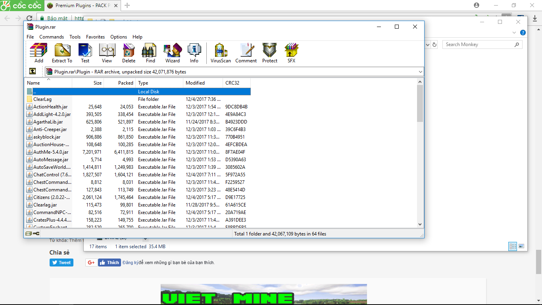Select the AuthMe-5.4.0.jar file
Viewport: 542px width, 305px height.
coord(138,152)
